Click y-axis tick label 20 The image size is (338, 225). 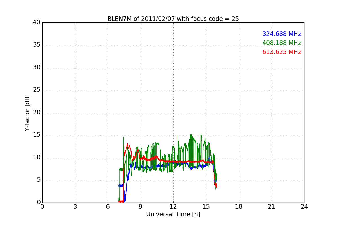click(37, 112)
